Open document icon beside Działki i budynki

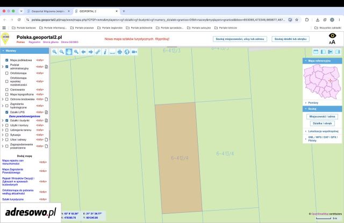coord(46,121)
